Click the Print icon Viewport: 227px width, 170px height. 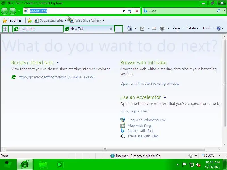[162, 28]
